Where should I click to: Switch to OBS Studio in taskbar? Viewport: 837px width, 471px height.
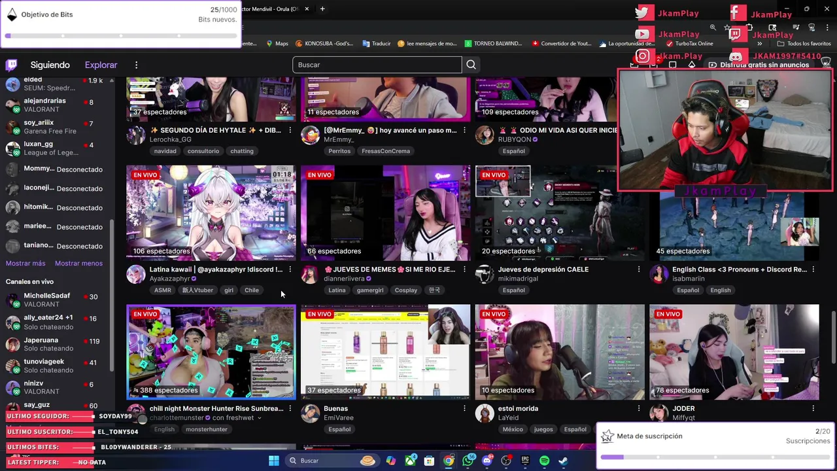[x=506, y=461]
